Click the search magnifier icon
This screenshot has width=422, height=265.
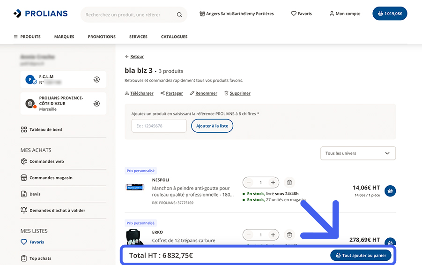pyautogui.click(x=179, y=15)
